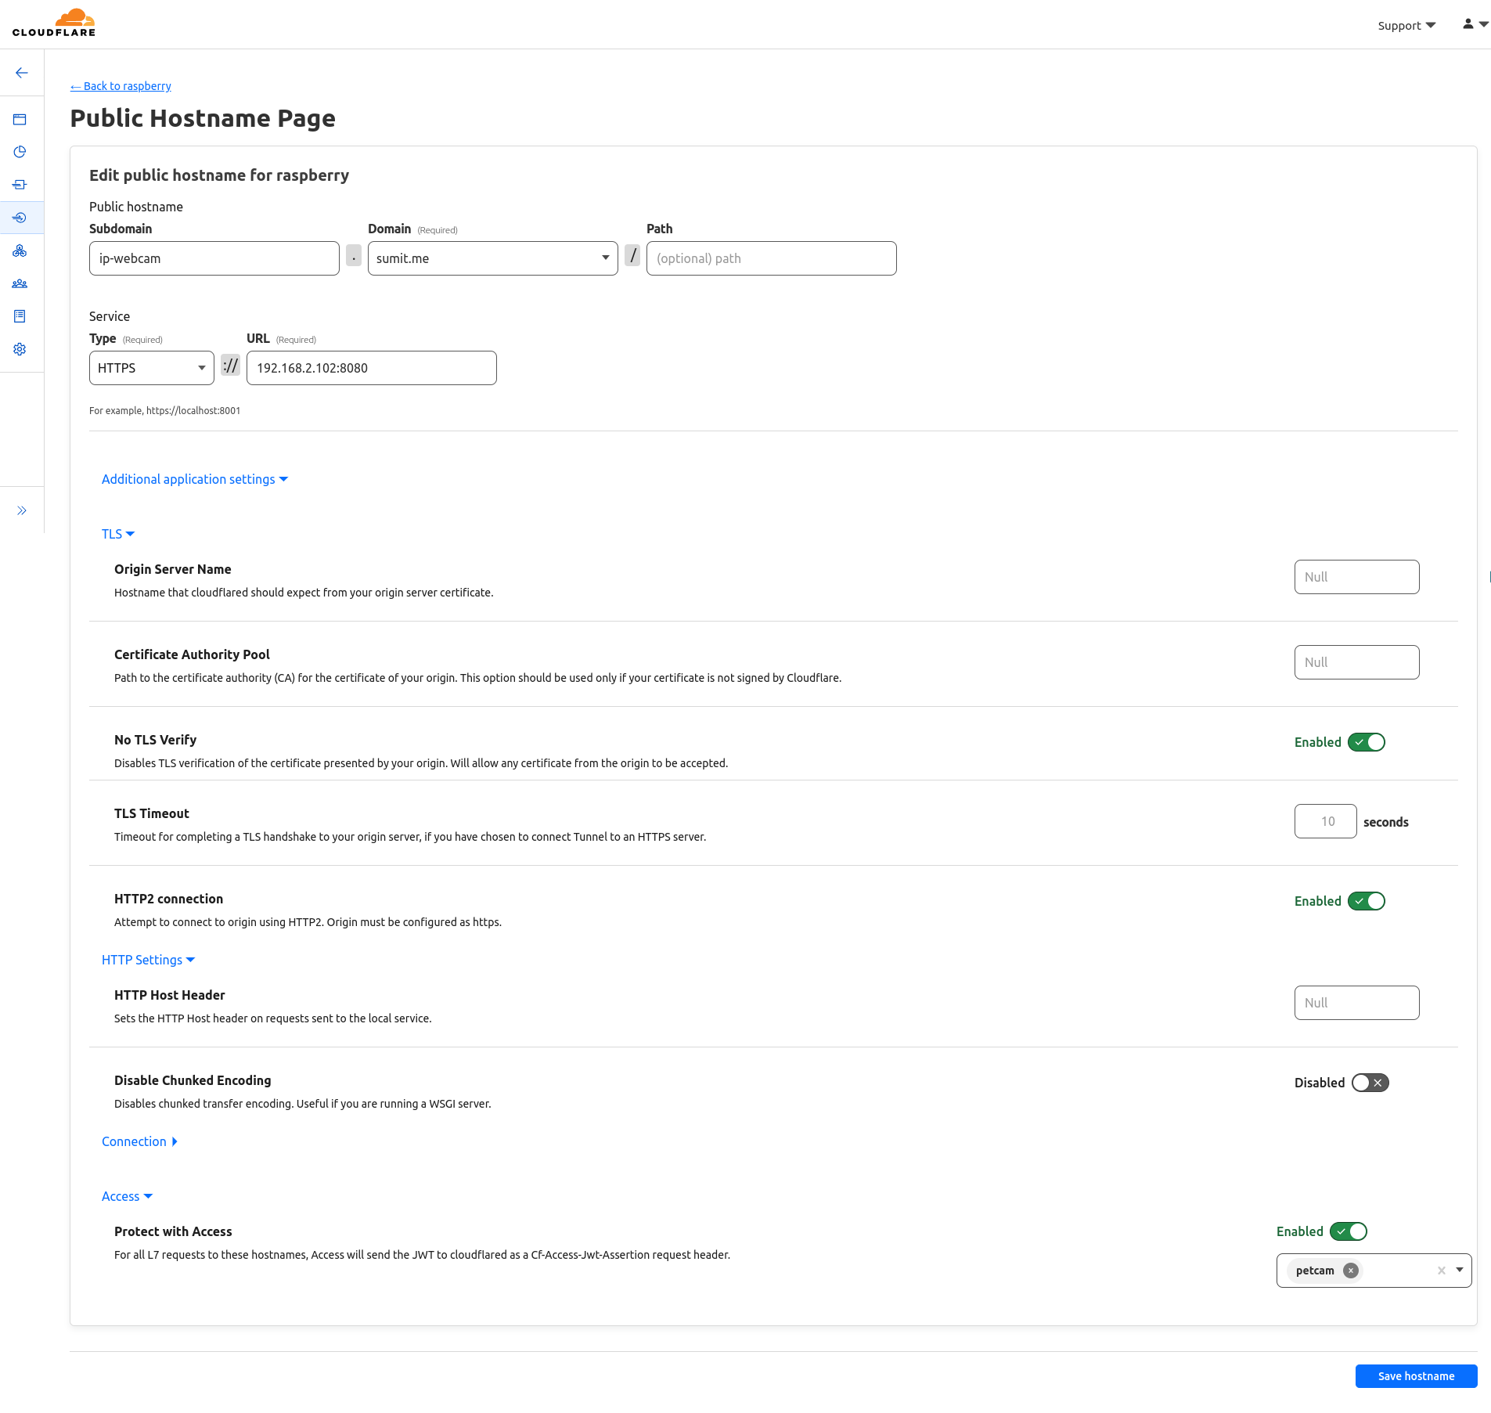Collapse the Access section
This screenshot has width=1491, height=1413.
click(x=128, y=1196)
